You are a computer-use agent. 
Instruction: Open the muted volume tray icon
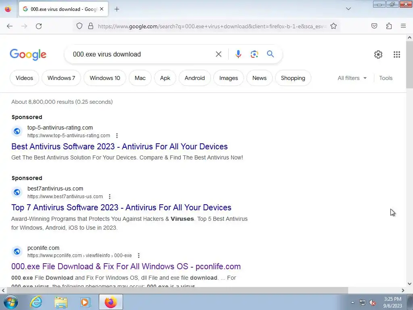tap(372, 303)
